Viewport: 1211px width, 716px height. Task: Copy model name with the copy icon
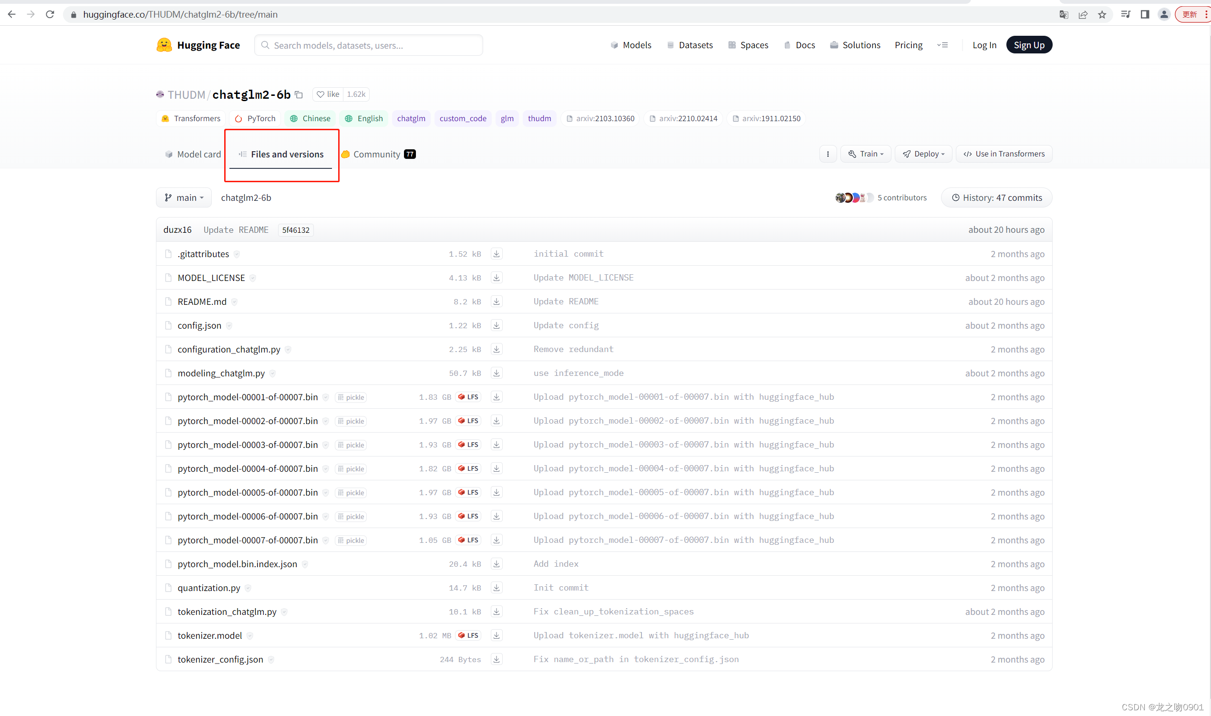click(x=299, y=94)
